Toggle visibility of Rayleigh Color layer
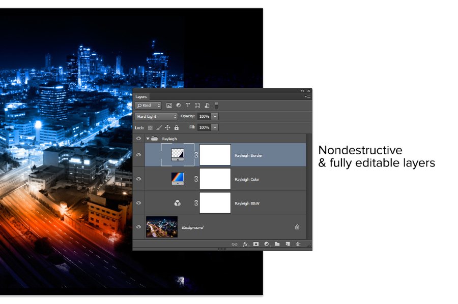This screenshot has height=304, width=458. pyautogui.click(x=139, y=179)
